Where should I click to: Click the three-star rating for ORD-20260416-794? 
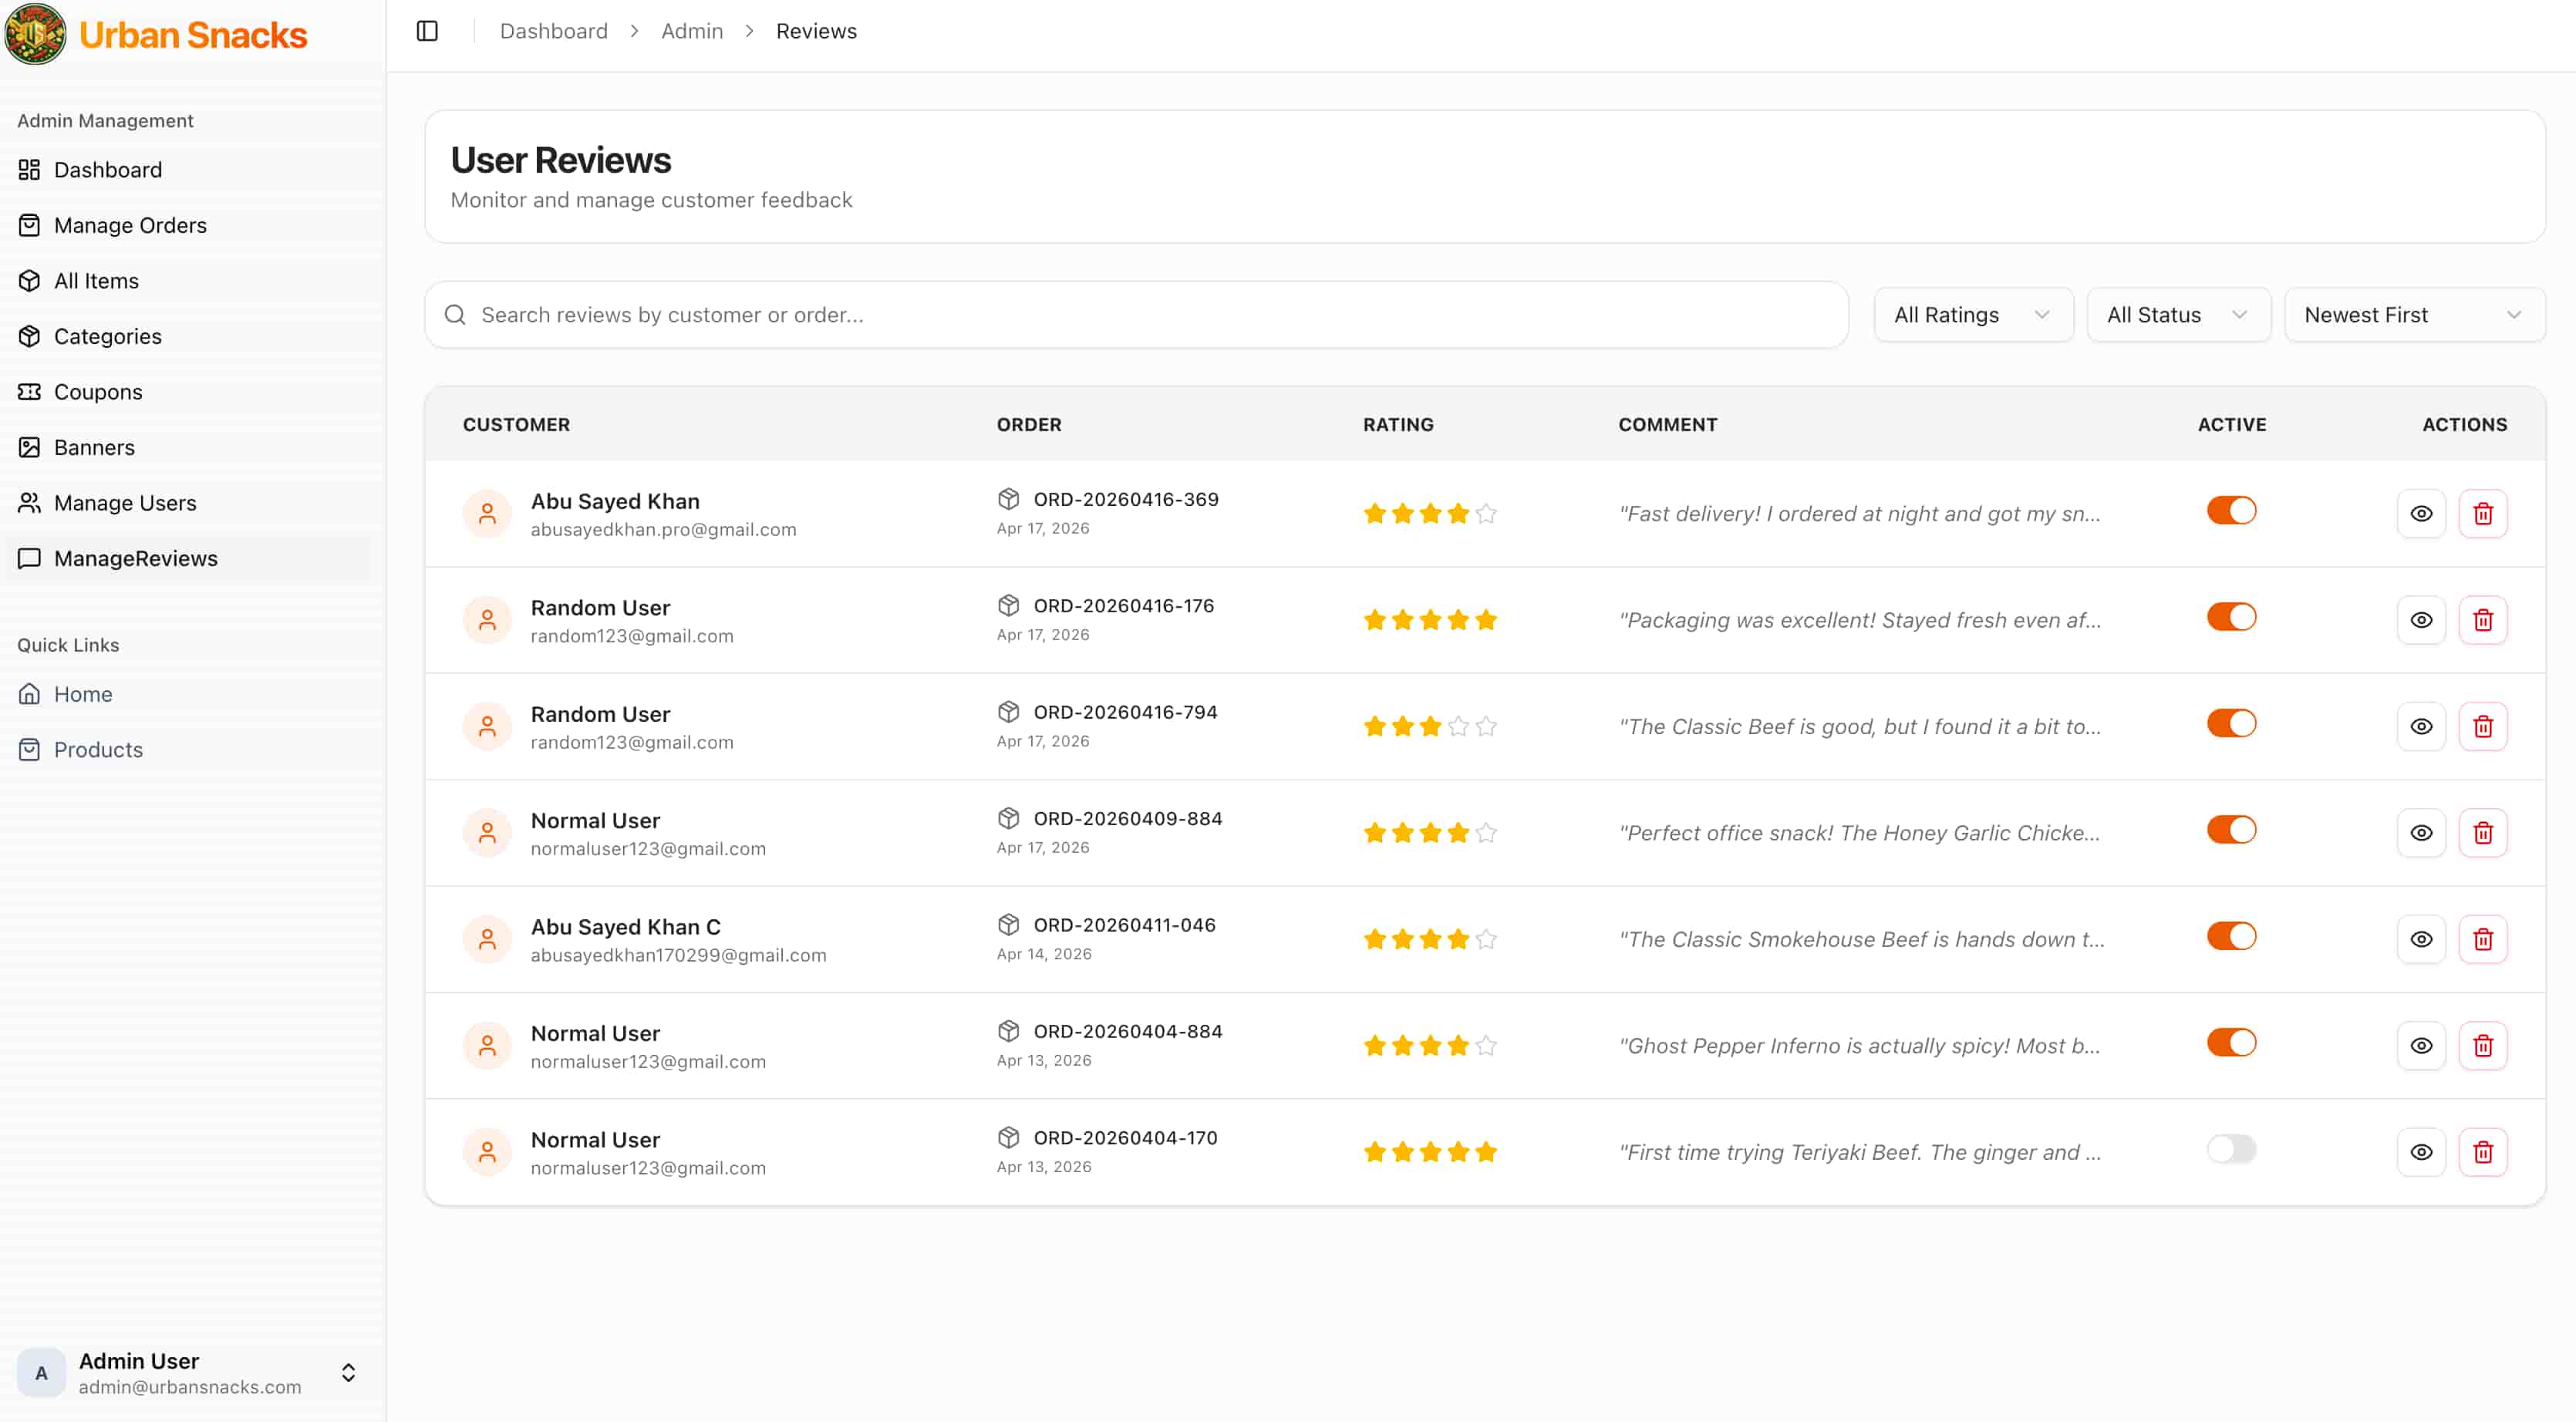1430,727
